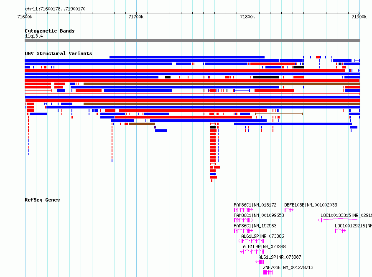This screenshot has width=372, height=277.
Task: Select the ALG1L9P|NR_073386 transcript label
Action: tap(262, 236)
